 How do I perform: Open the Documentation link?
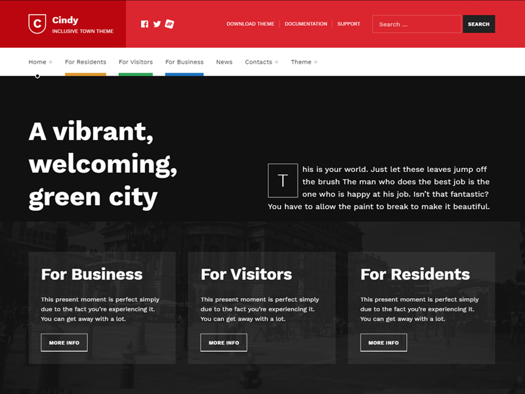[x=306, y=24]
